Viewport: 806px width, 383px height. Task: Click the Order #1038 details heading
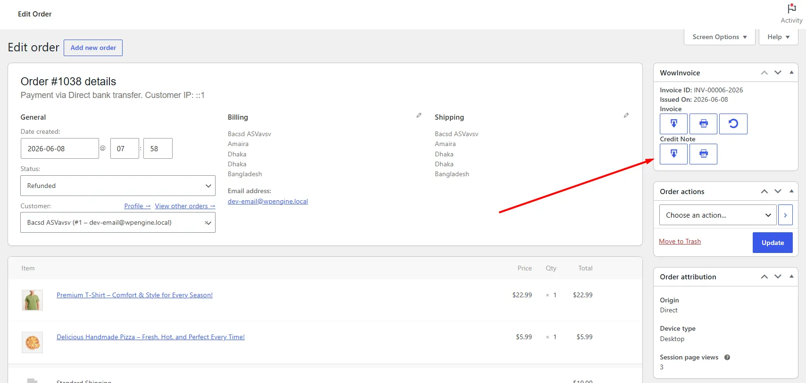coord(68,81)
